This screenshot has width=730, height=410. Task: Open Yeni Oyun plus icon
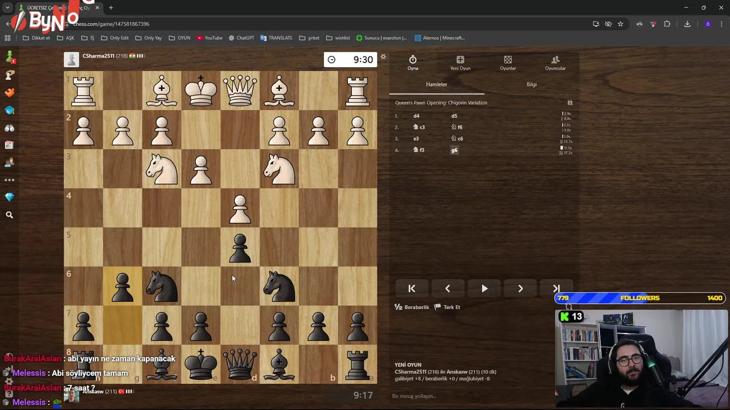pyautogui.click(x=460, y=60)
